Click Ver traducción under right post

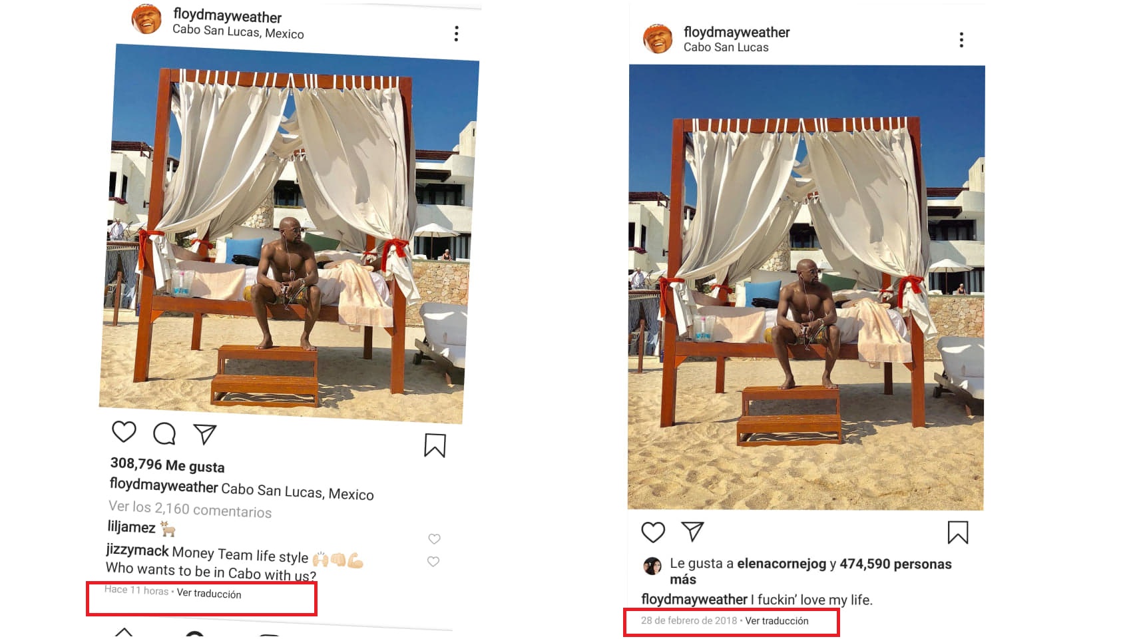[777, 620]
